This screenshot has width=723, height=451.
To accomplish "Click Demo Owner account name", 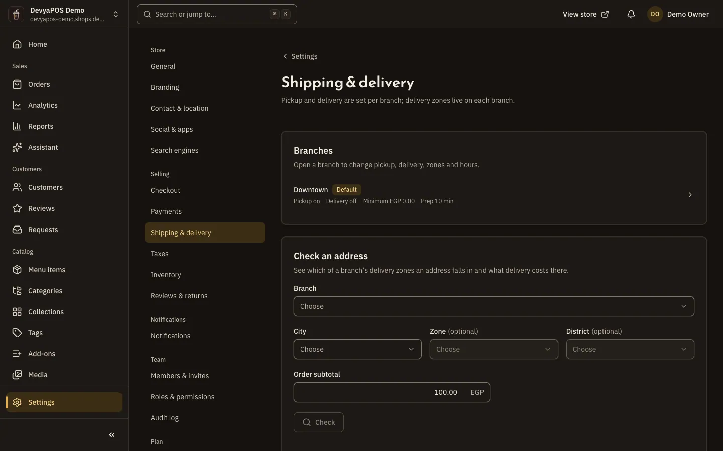I will [x=688, y=14].
